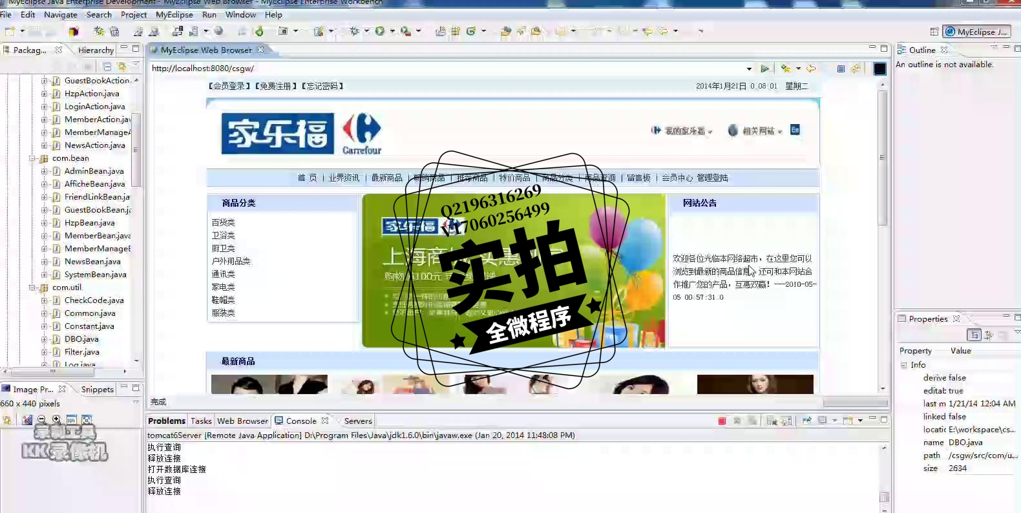Click the browser page vertical scrollbar

coord(883,158)
